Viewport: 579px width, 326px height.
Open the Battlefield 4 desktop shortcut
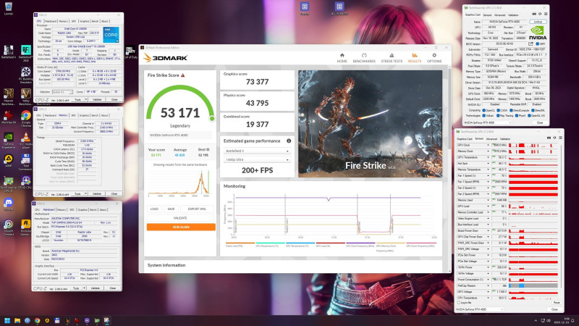tap(8, 52)
